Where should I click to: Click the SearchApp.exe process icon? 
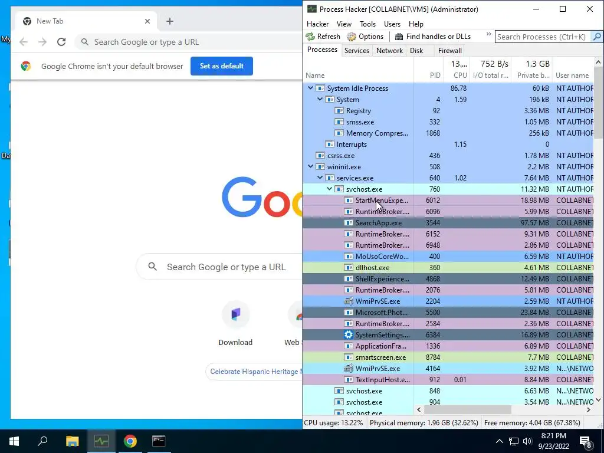(349, 222)
